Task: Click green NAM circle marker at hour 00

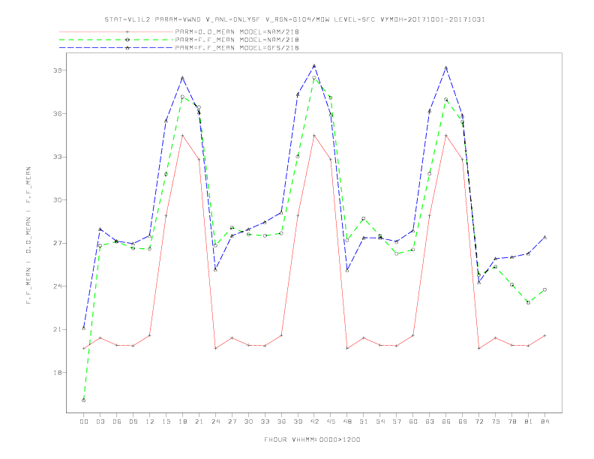Action: tap(84, 400)
